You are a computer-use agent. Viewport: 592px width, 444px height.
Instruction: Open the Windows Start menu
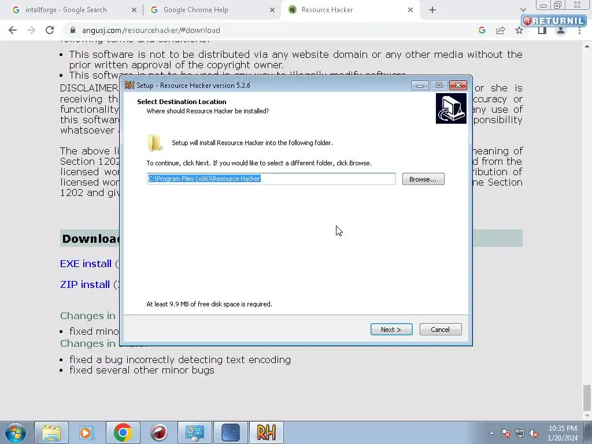click(x=16, y=432)
